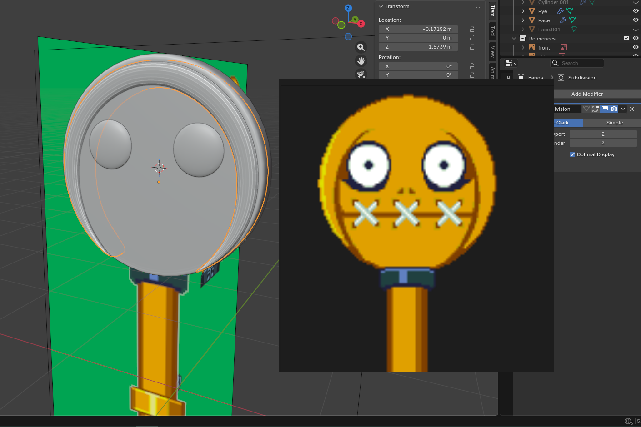This screenshot has height=427, width=641.
Task: Click the green mesh data icon on Face row
Action: (x=572, y=20)
